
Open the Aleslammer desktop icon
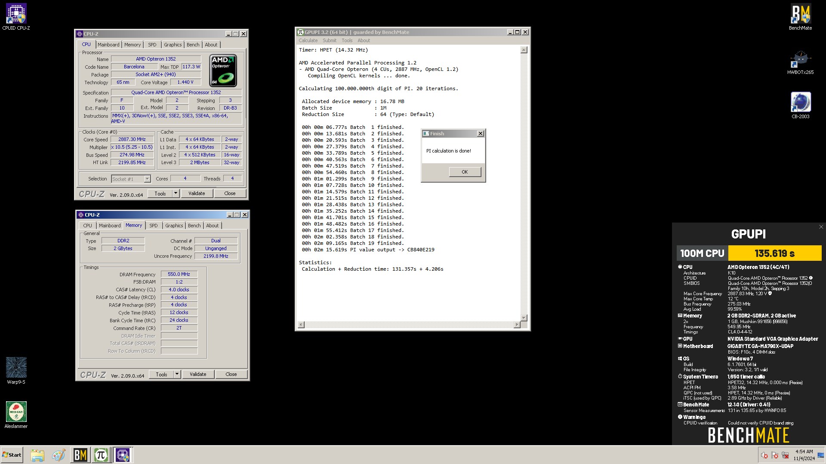(x=16, y=415)
